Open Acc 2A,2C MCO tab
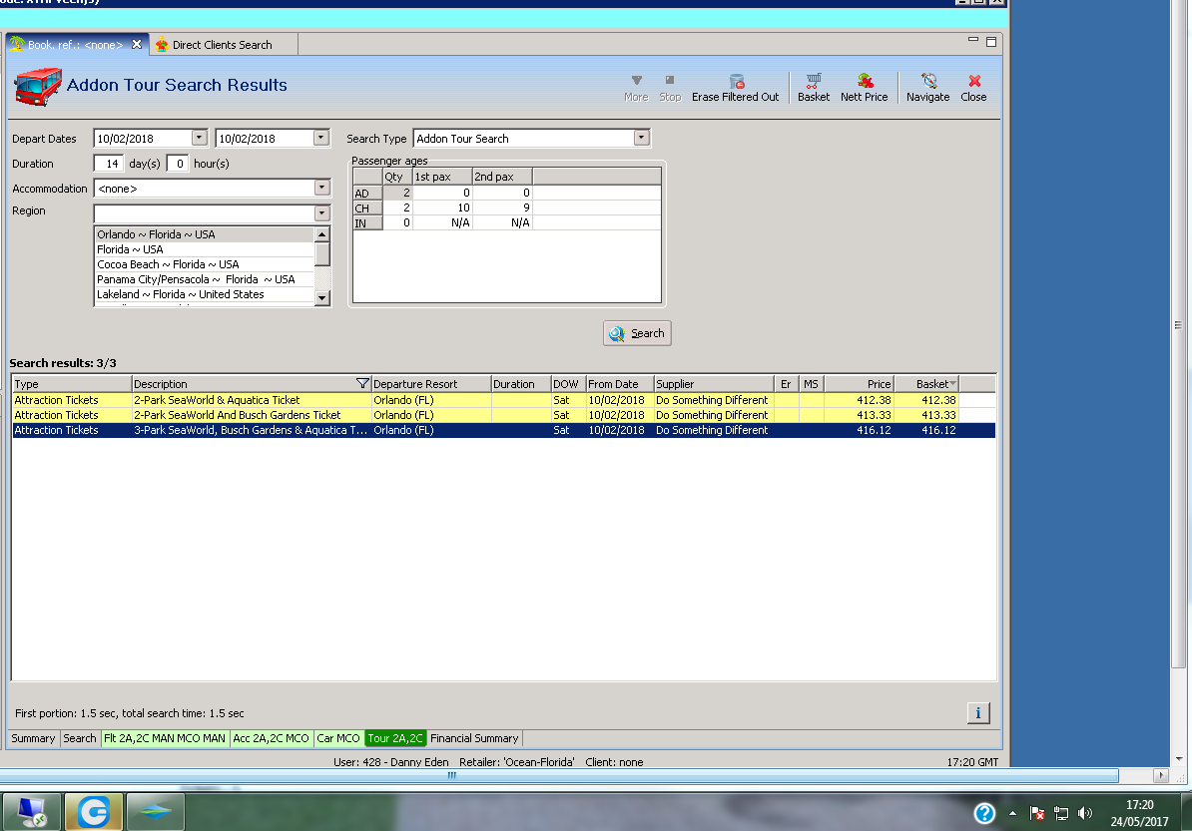Image resolution: width=1192 pixels, height=831 pixels. pyautogui.click(x=271, y=738)
